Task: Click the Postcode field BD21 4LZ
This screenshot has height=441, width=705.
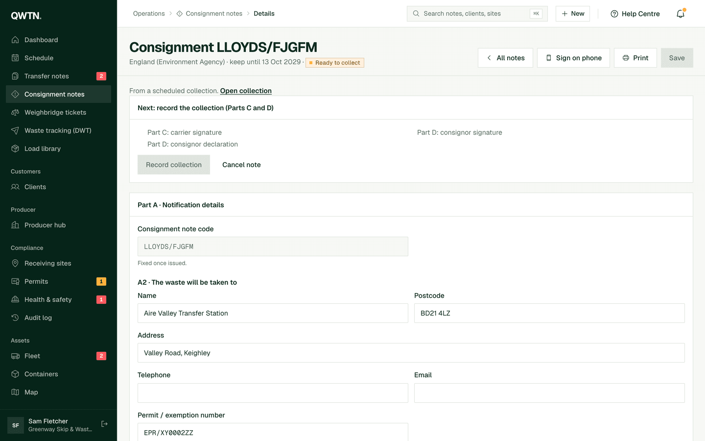Action: 549,313
